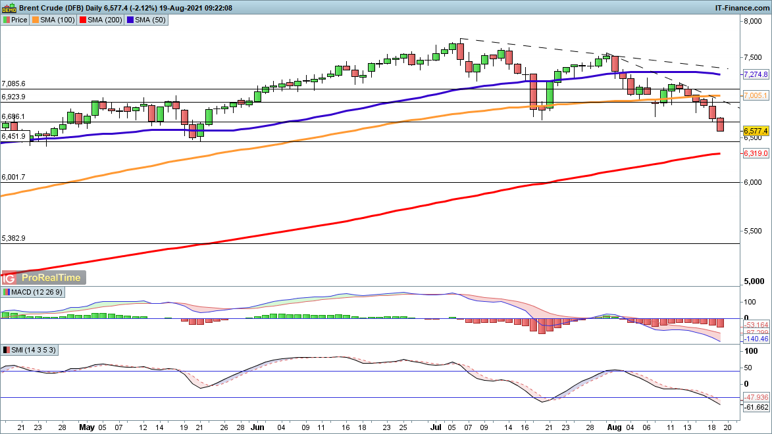Viewport: 772px width, 434px height.
Task: Click the red 6,319.0 SMA price tag
Action: coord(755,153)
